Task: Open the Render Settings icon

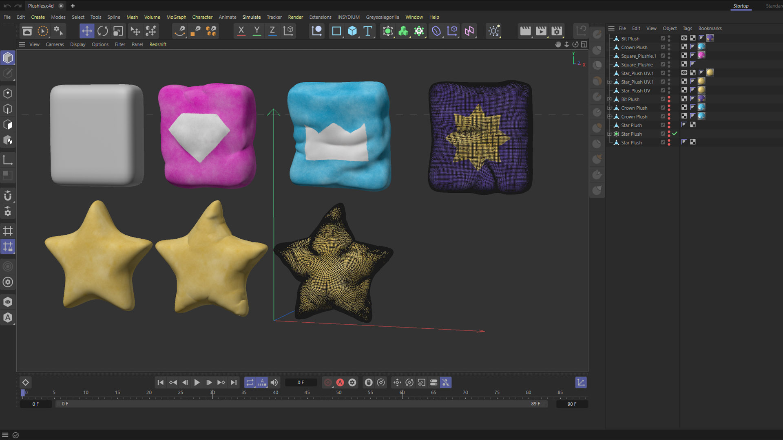Action: click(x=557, y=31)
